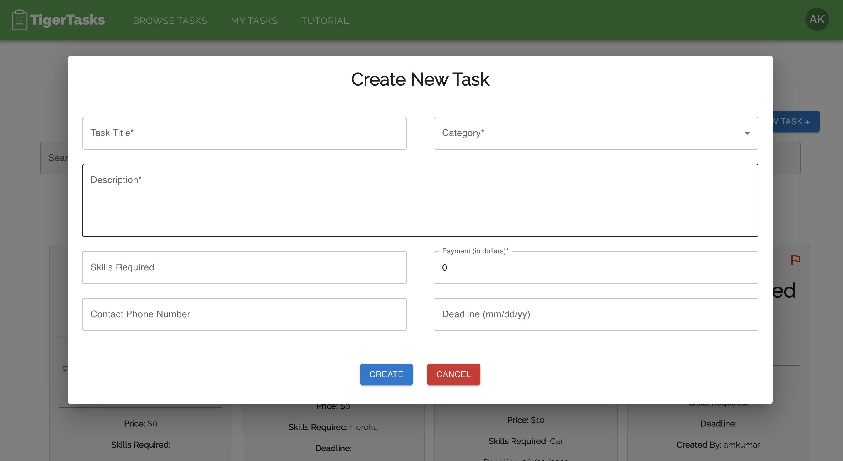Viewport: 843px width, 461px height.
Task: Focus the Contact Phone Number field
Action: [244, 314]
